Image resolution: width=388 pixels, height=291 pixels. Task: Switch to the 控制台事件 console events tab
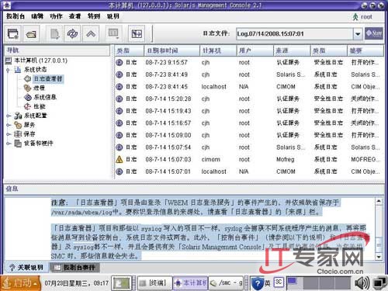tap(75, 268)
